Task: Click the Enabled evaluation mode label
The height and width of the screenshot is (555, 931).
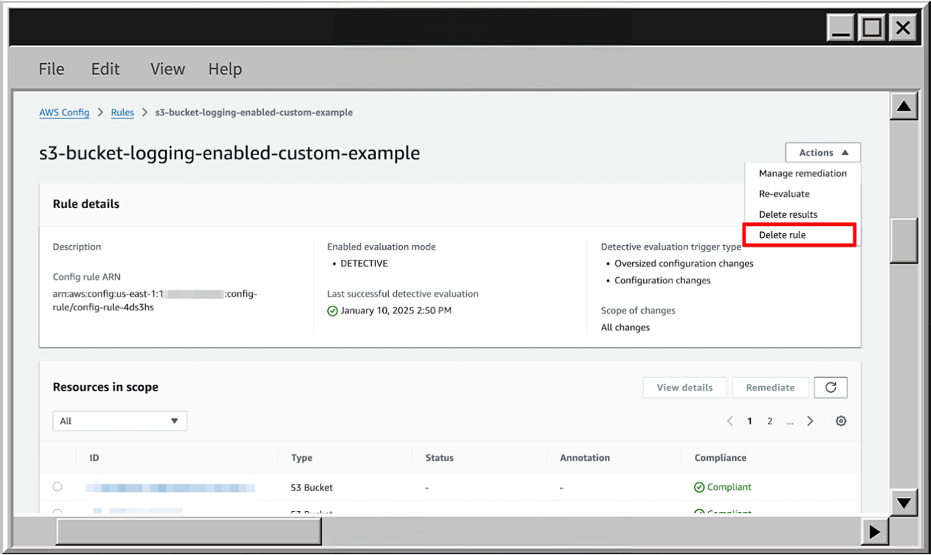Action: click(381, 247)
